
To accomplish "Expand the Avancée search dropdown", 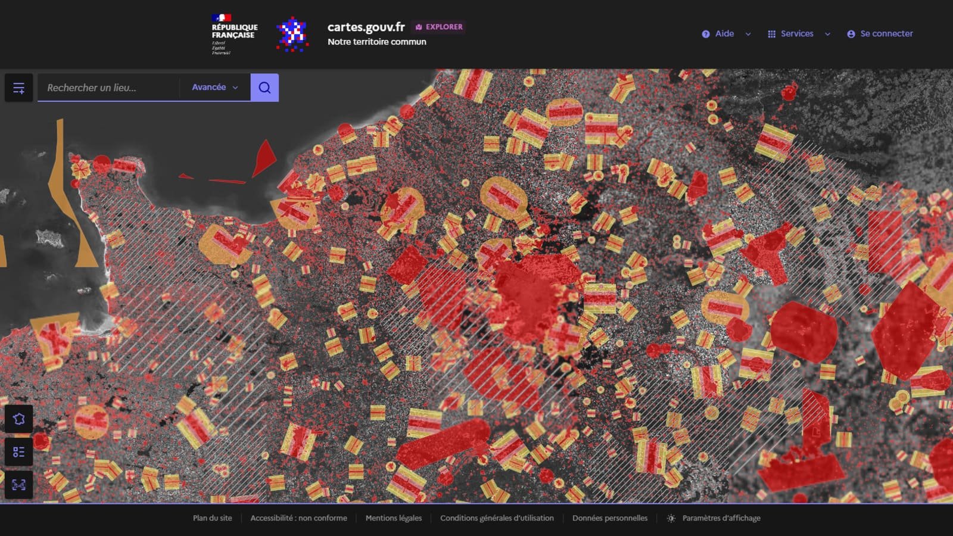I will [215, 88].
